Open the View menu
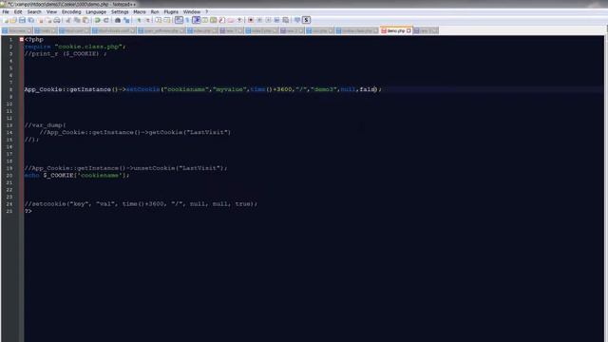Image resolution: width=608 pixels, height=342 pixels. coord(51,12)
